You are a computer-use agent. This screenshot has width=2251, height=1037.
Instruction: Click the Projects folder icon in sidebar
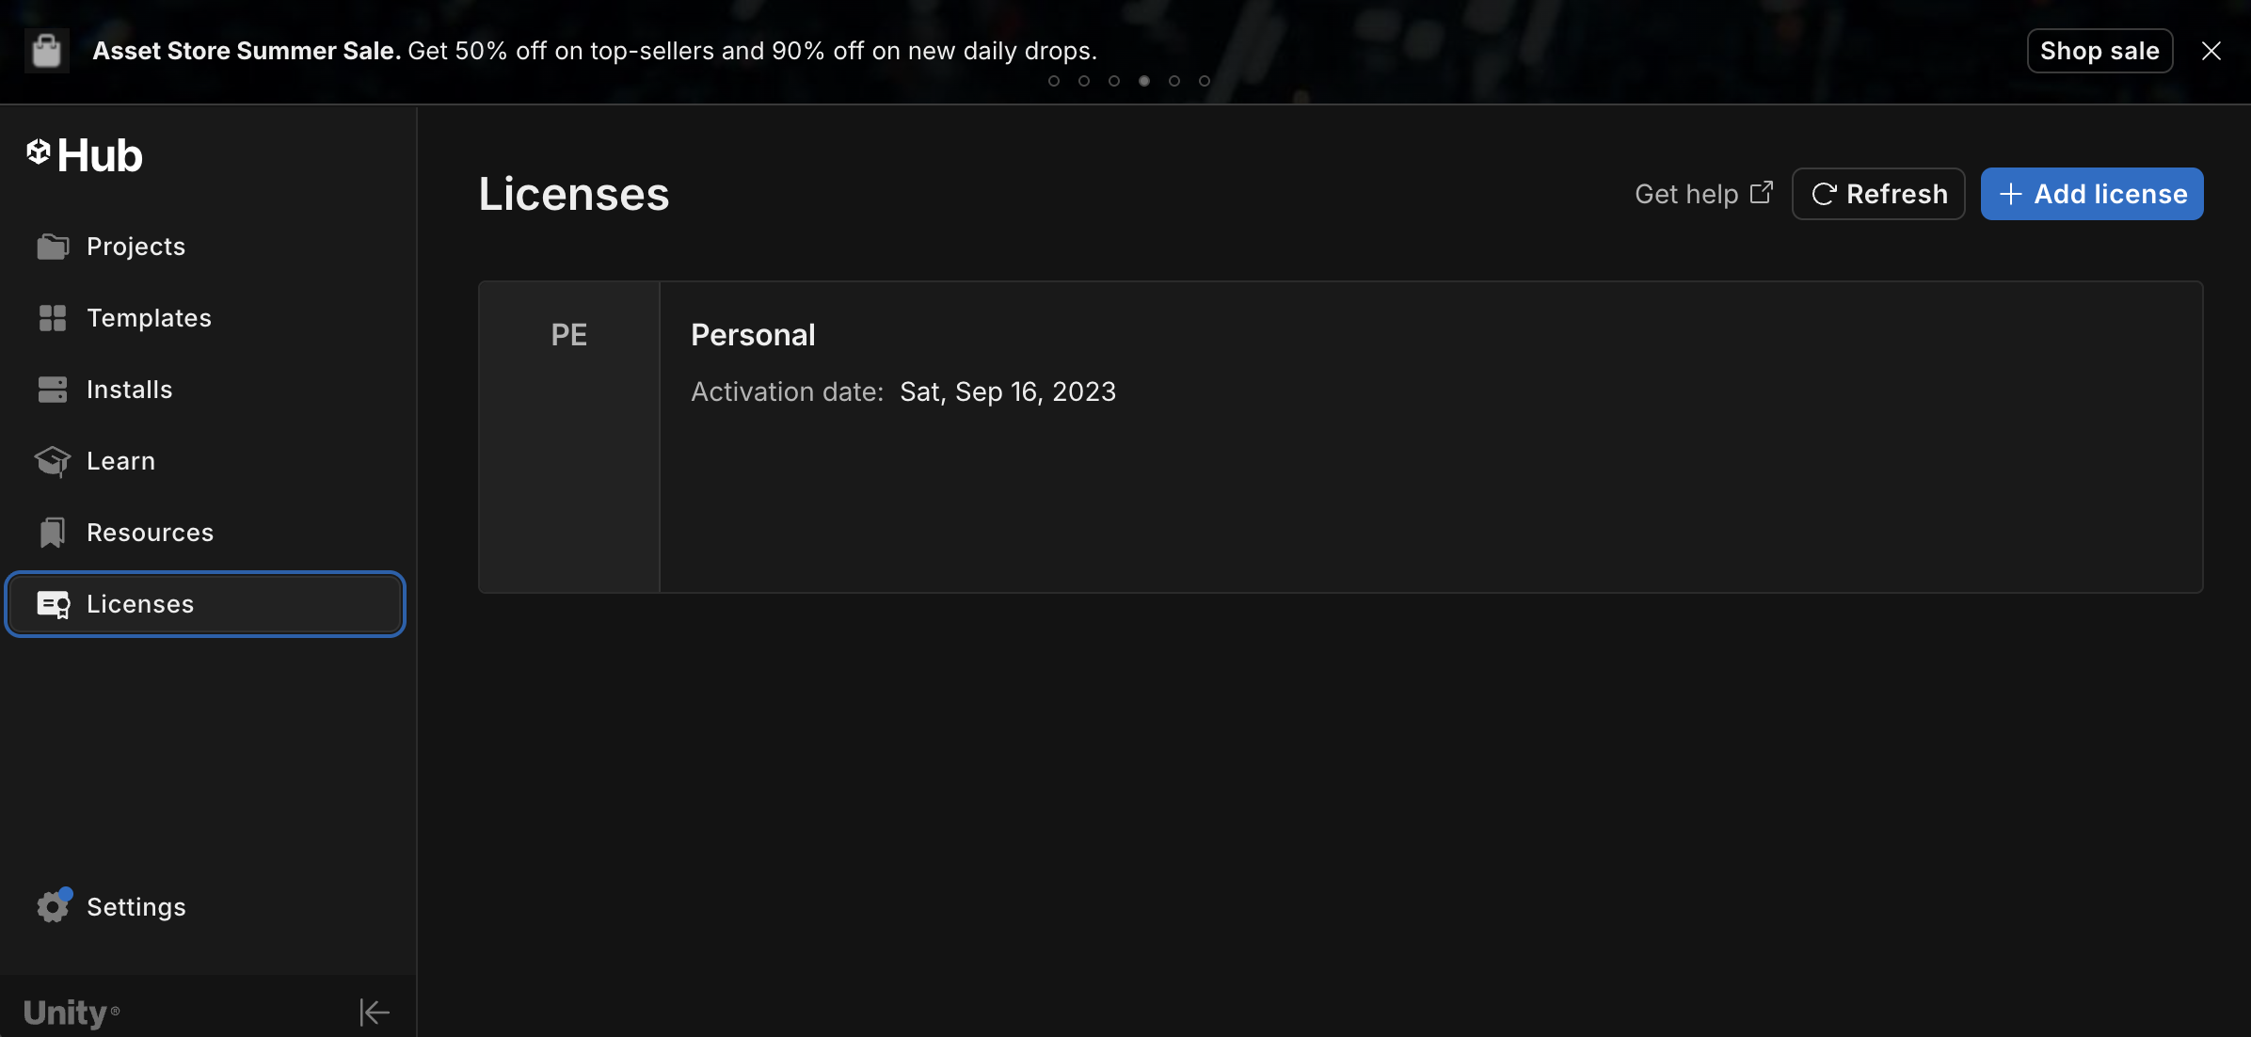(53, 247)
